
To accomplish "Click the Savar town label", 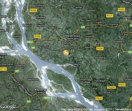I will [x=124, y=37].
